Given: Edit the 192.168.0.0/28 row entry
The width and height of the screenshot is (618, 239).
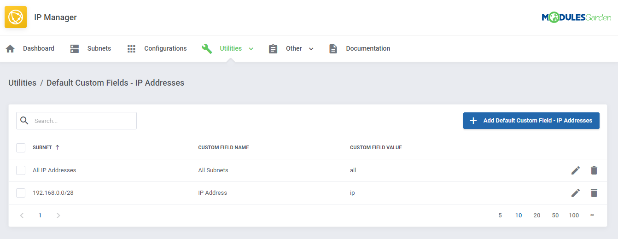Looking at the screenshot, I should [x=575, y=193].
